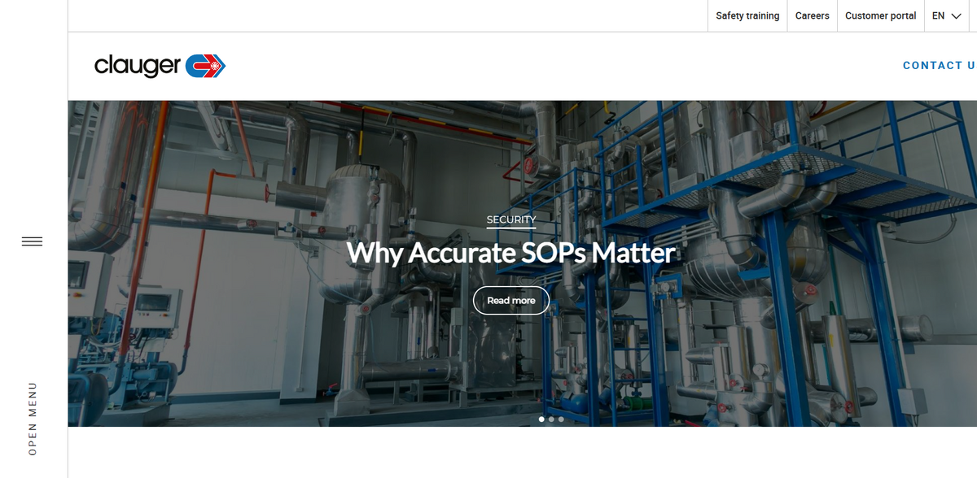Switch to the second carousel slide dot
Image resolution: width=977 pixels, height=478 pixels.
551,419
